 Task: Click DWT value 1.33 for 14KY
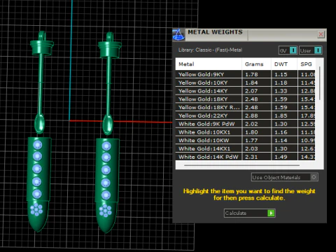(x=281, y=91)
